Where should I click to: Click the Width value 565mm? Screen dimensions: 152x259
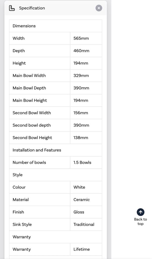(x=81, y=38)
